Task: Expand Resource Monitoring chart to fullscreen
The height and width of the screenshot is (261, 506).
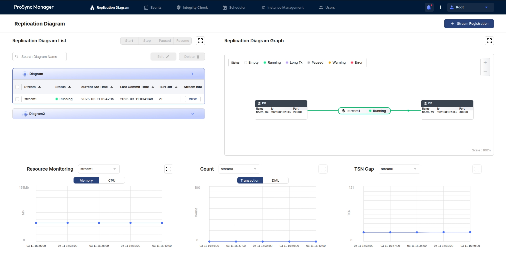Action: pos(169,169)
